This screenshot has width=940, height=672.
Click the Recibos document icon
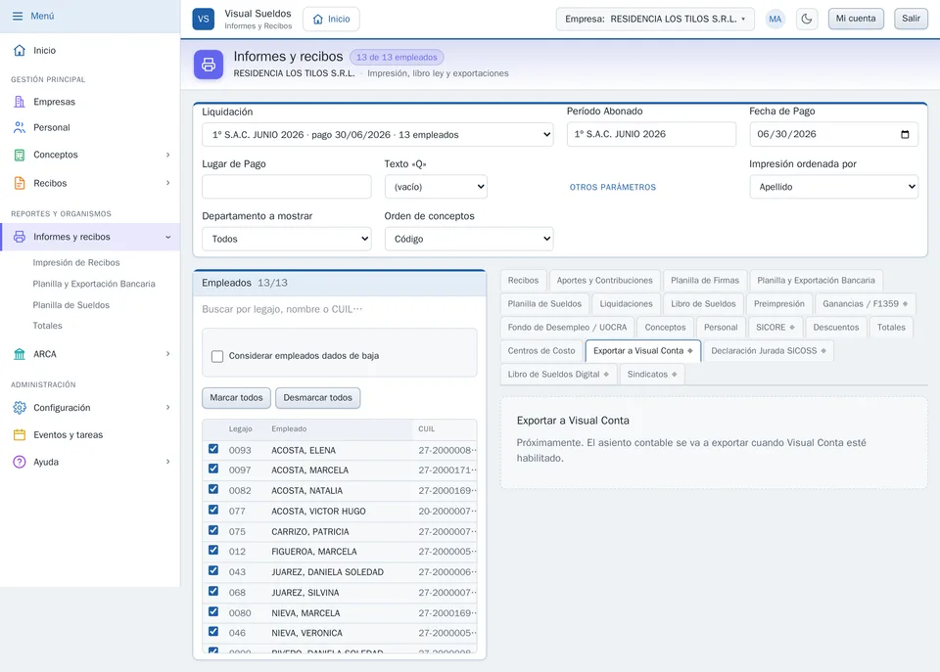point(20,183)
